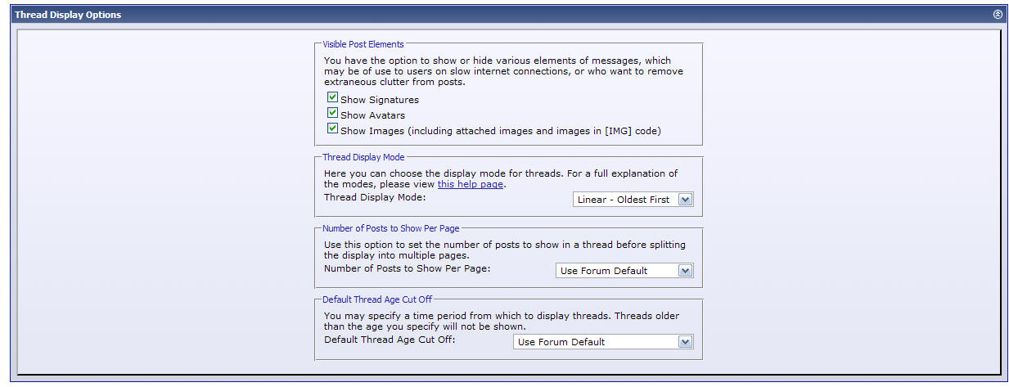Open the Number of Posts Per Page dropdown
This screenshot has width=1009, height=387.
[x=624, y=271]
